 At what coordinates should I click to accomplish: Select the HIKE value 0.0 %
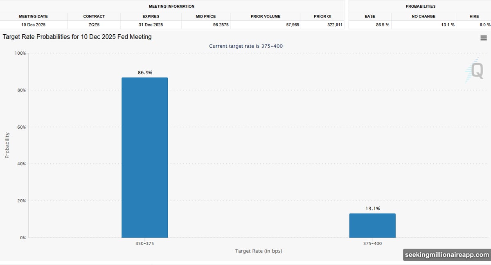(x=474, y=25)
